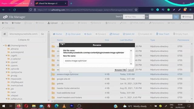Bookmark this page with star icon
This screenshot has height=109, width=194.
[136, 10]
